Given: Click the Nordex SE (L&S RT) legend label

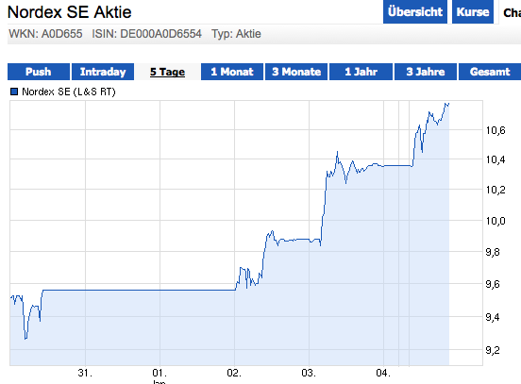Looking at the screenshot, I should tap(69, 92).
